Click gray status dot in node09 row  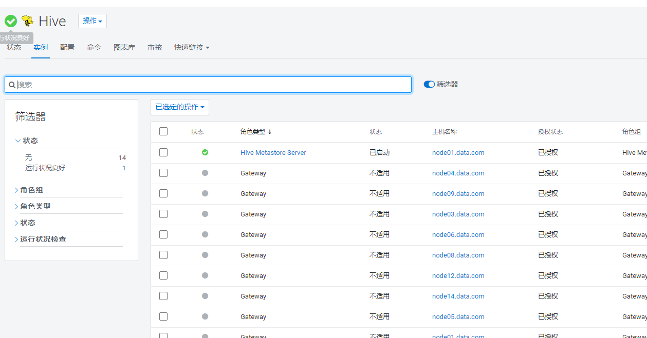pos(205,193)
